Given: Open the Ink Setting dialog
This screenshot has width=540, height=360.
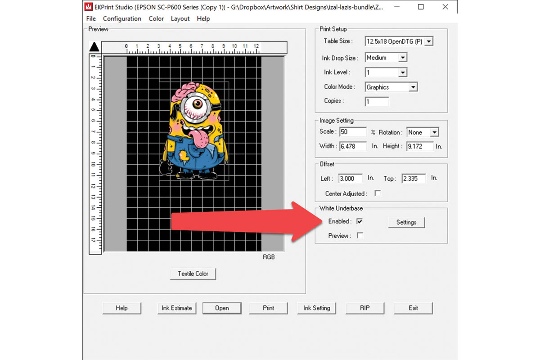Looking at the screenshot, I should pos(316,308).
